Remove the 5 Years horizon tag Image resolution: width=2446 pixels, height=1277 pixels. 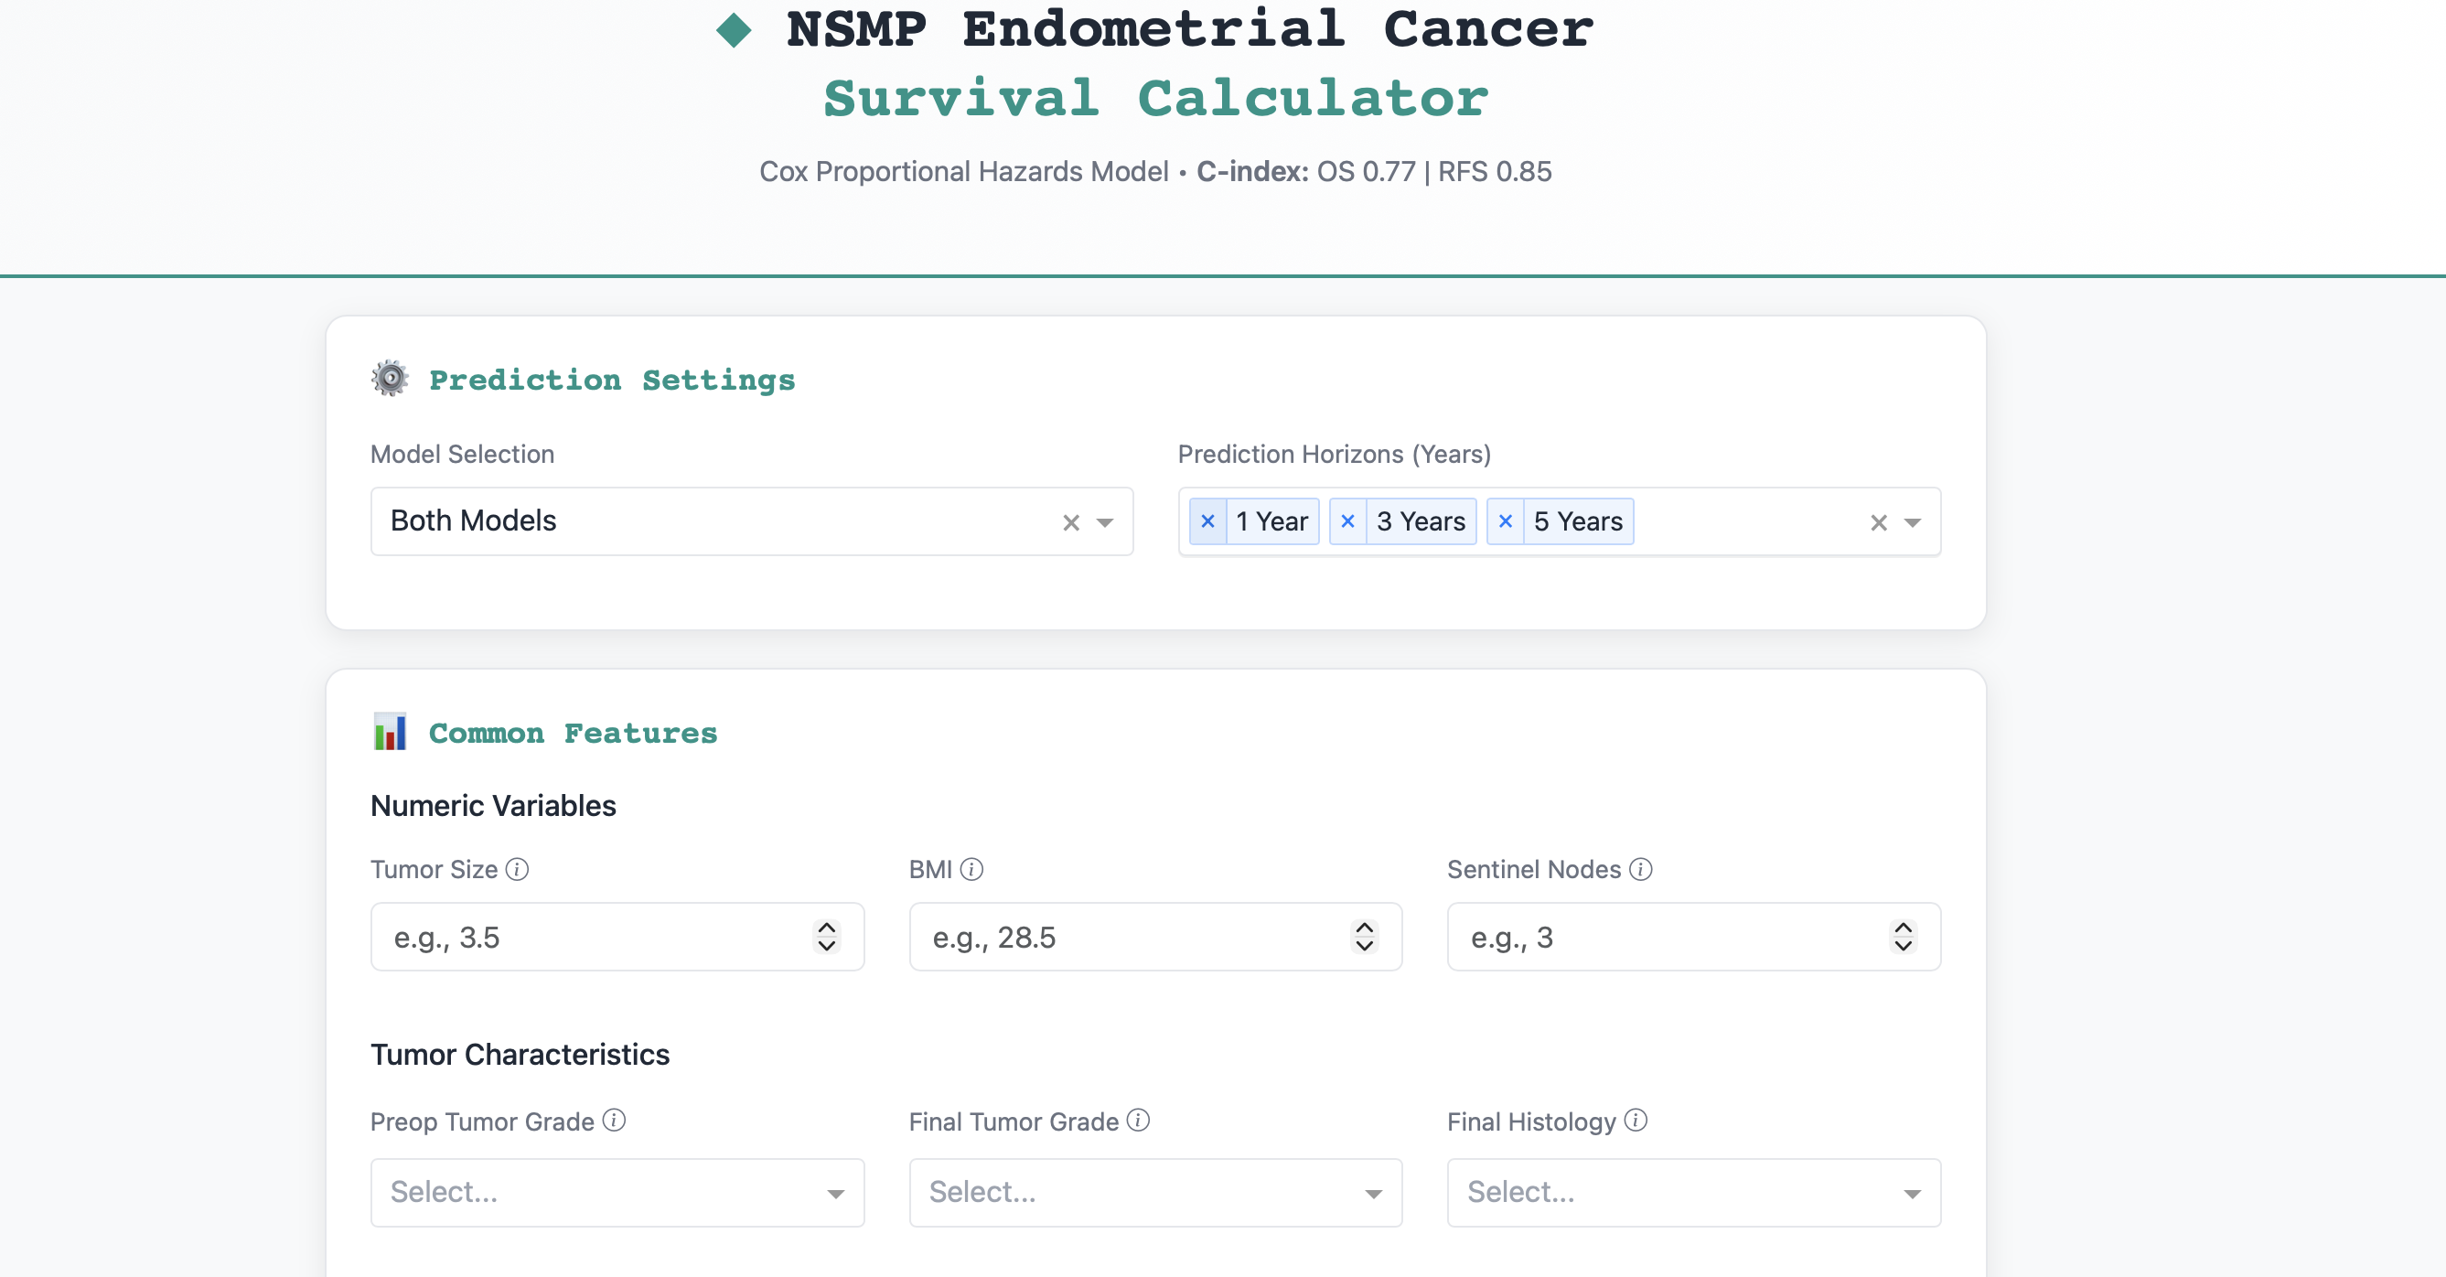click(x=1505, y=521)
